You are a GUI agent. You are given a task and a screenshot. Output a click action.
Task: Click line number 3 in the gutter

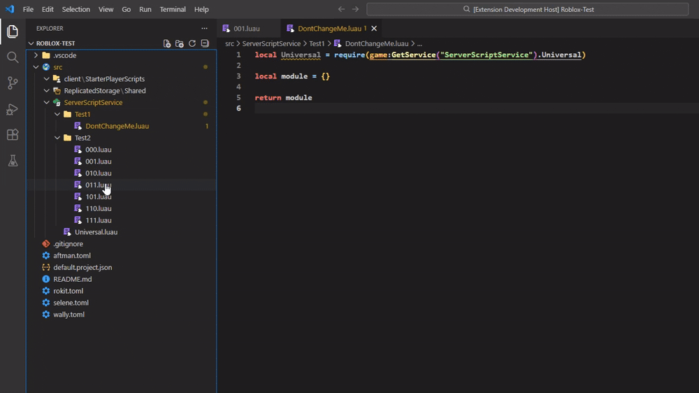[238, 76]
